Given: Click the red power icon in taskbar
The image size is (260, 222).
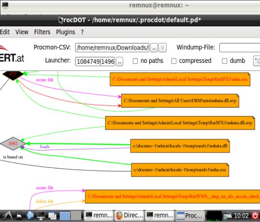Looking at the screenshot, I should tap(255, 215).
